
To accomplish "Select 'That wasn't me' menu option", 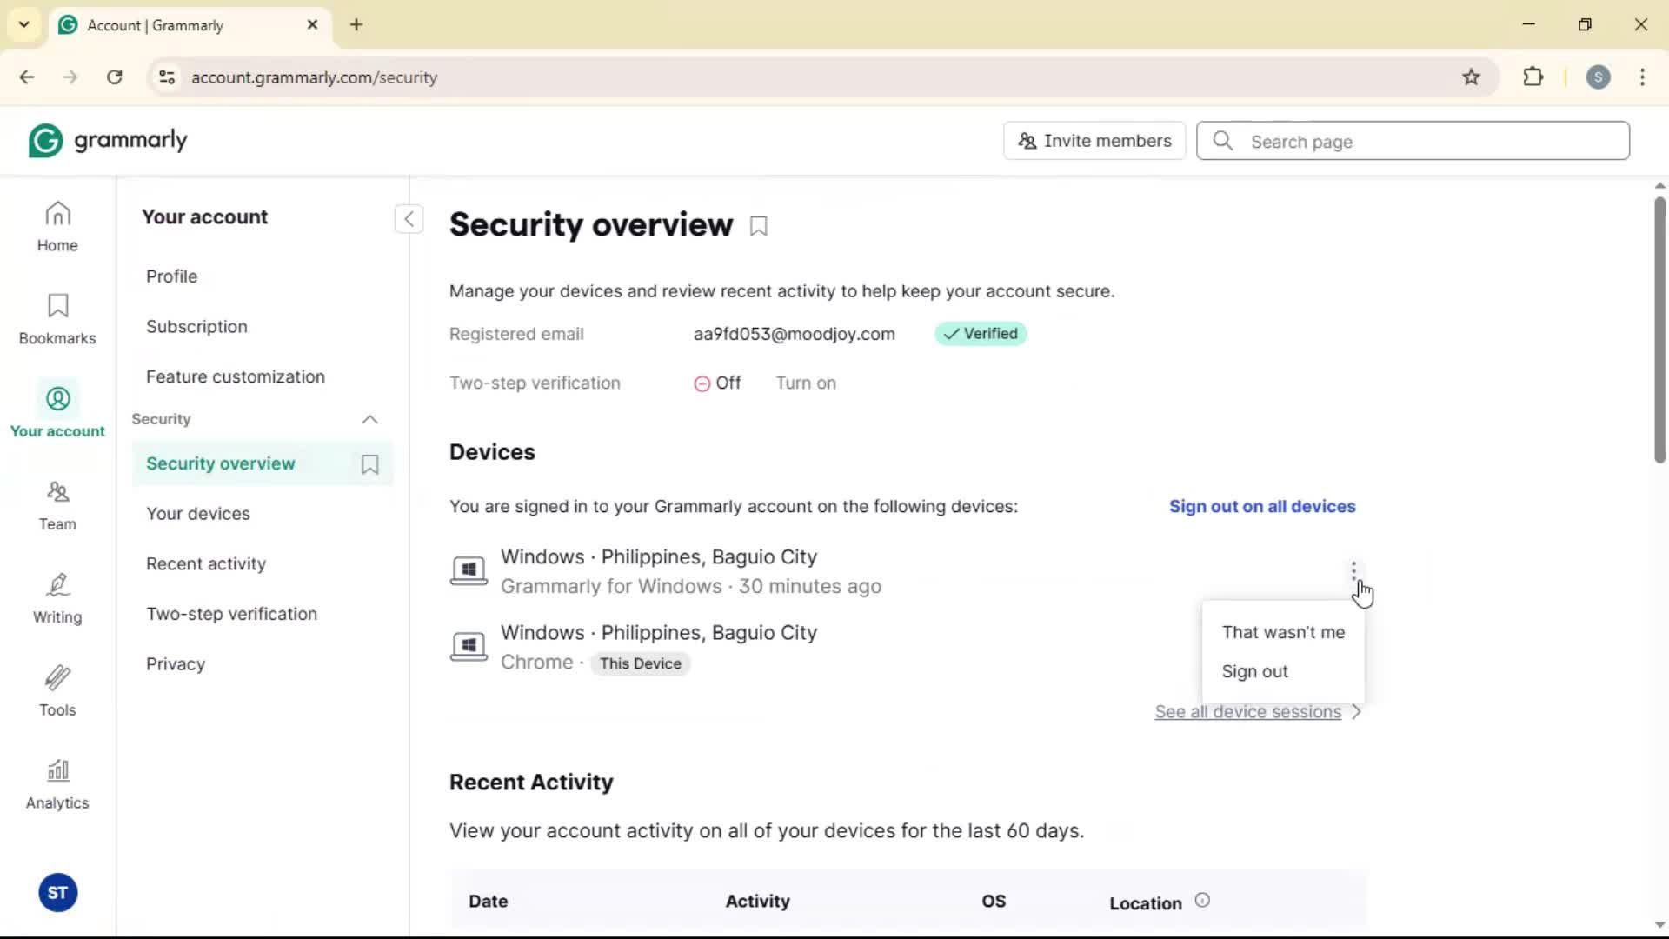I will (x=1282, y=632).
